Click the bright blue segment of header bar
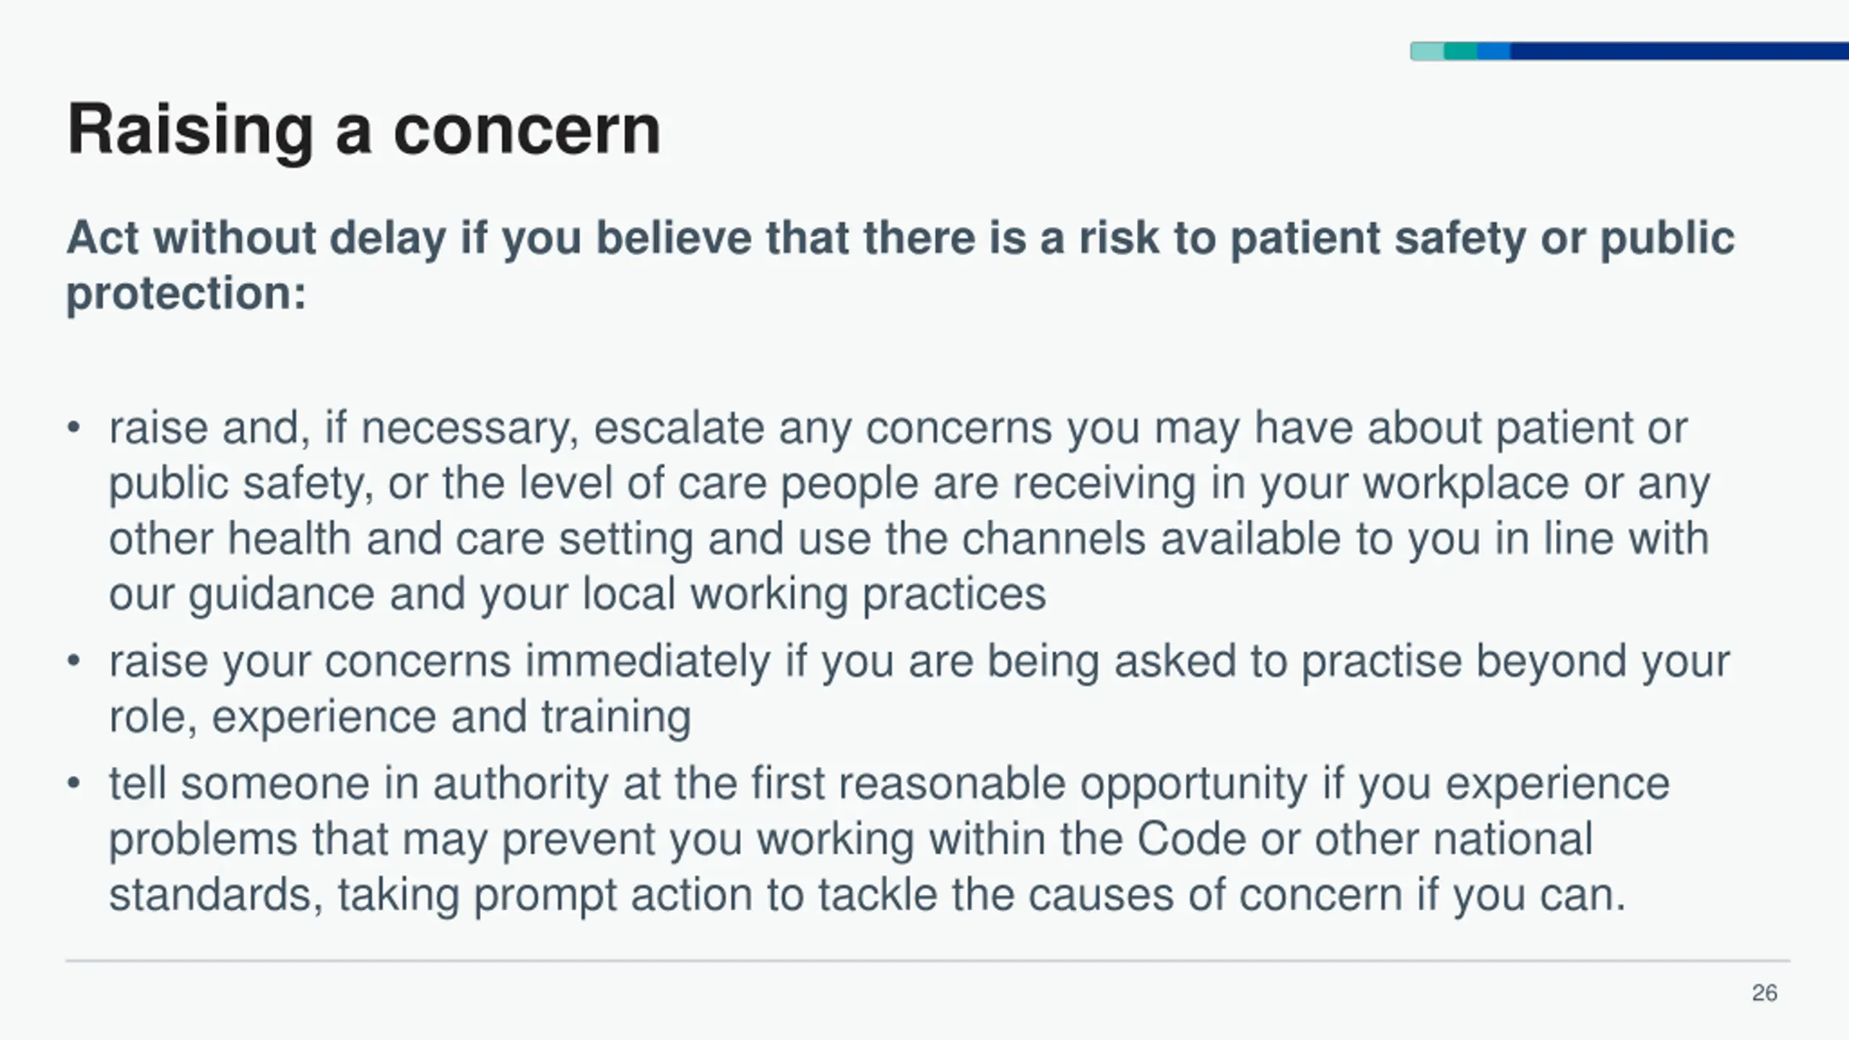Screen dimensions: 1849x1040 (1494, 51)
